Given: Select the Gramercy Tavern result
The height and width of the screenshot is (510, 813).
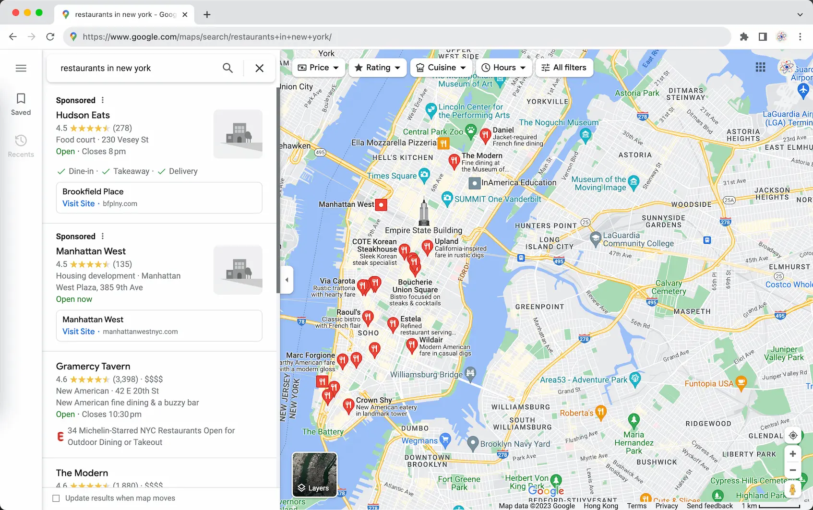Looking at the screenshot, I should tap(93, 367).
